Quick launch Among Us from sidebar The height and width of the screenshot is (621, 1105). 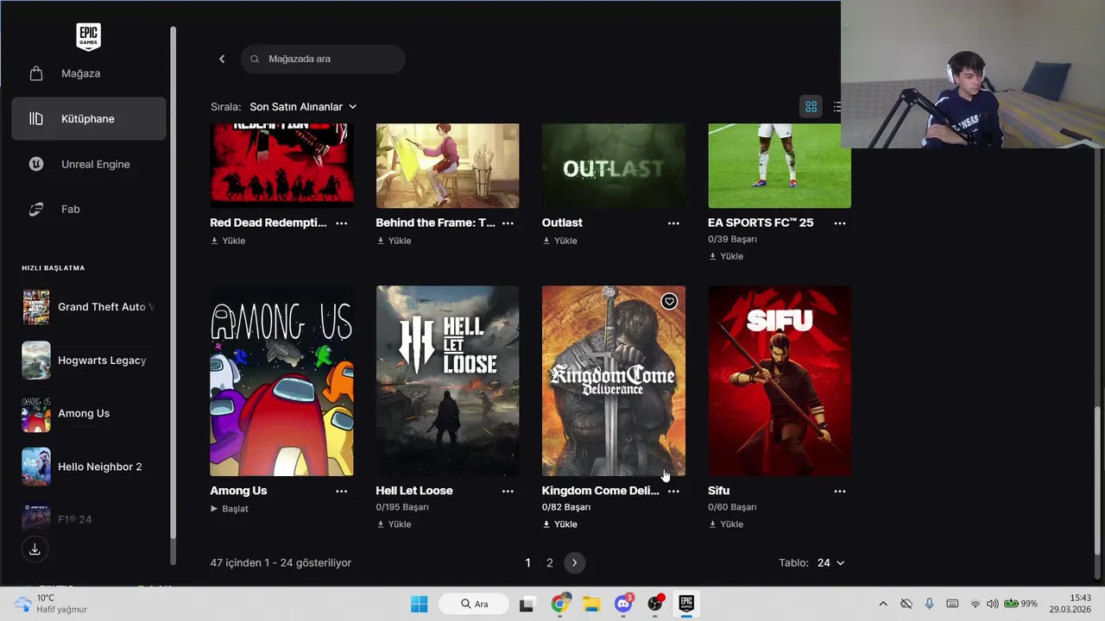[x=88, y=413]
